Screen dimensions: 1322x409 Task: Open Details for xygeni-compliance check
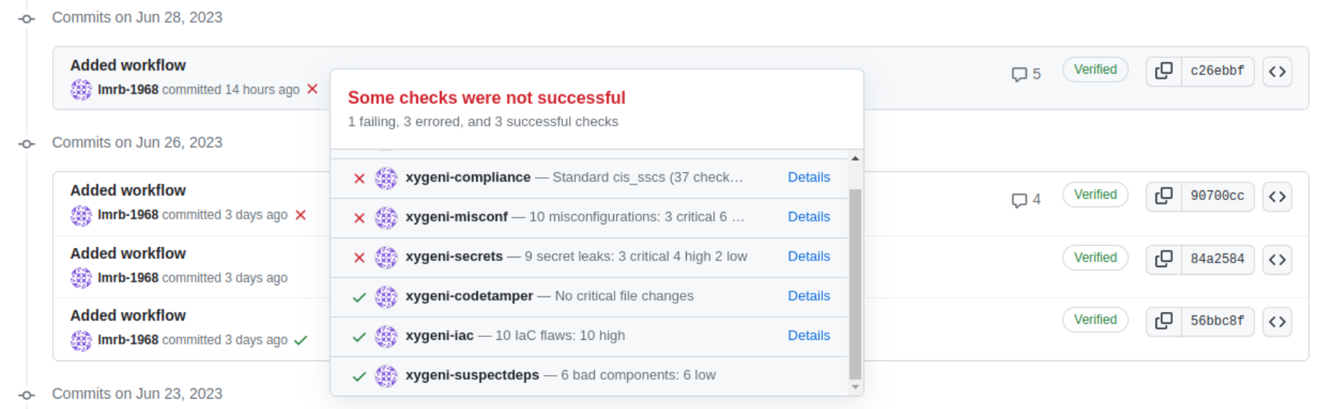[x=808, y=177]
